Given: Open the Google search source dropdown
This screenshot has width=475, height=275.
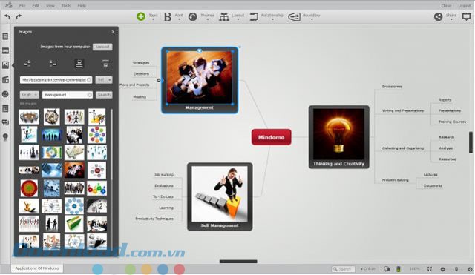Looking at the screenshot, I should pyautogui.click(x=30, y=95).
